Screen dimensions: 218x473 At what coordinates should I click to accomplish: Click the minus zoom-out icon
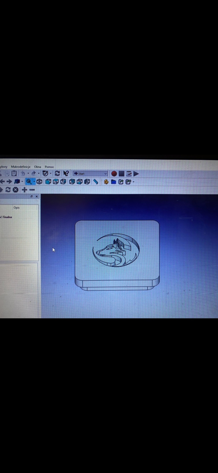point(32,190)
